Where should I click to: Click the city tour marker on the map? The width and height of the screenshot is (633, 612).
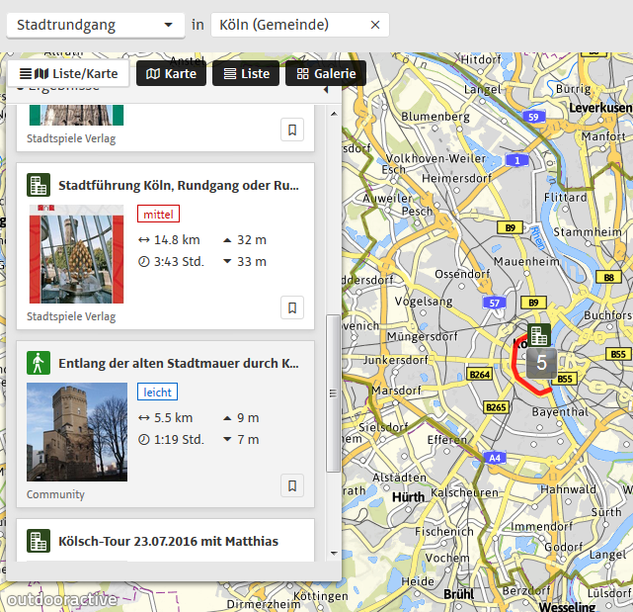539,335
